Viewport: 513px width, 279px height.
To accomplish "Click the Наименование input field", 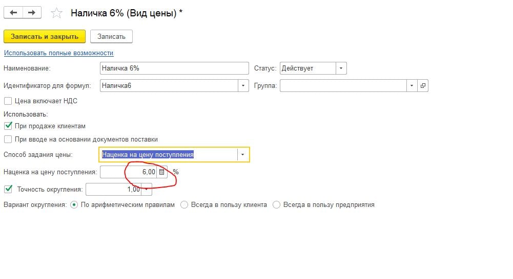I will 174,68.
